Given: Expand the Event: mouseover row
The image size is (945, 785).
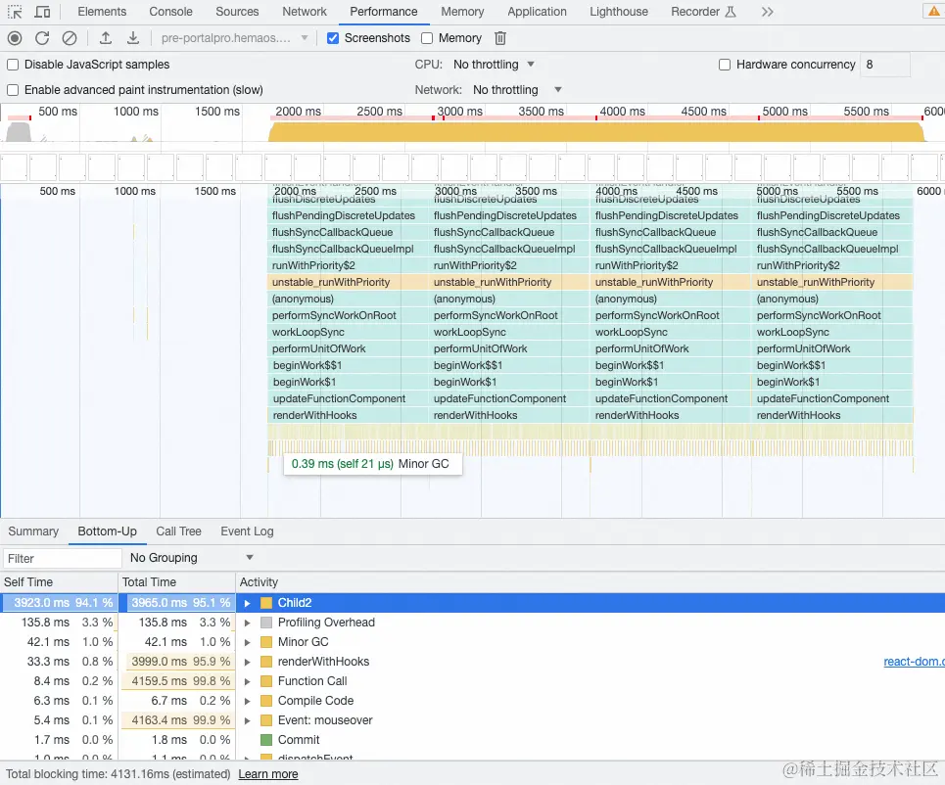Looking at the screenshot, I should click(x=247, y=720).
